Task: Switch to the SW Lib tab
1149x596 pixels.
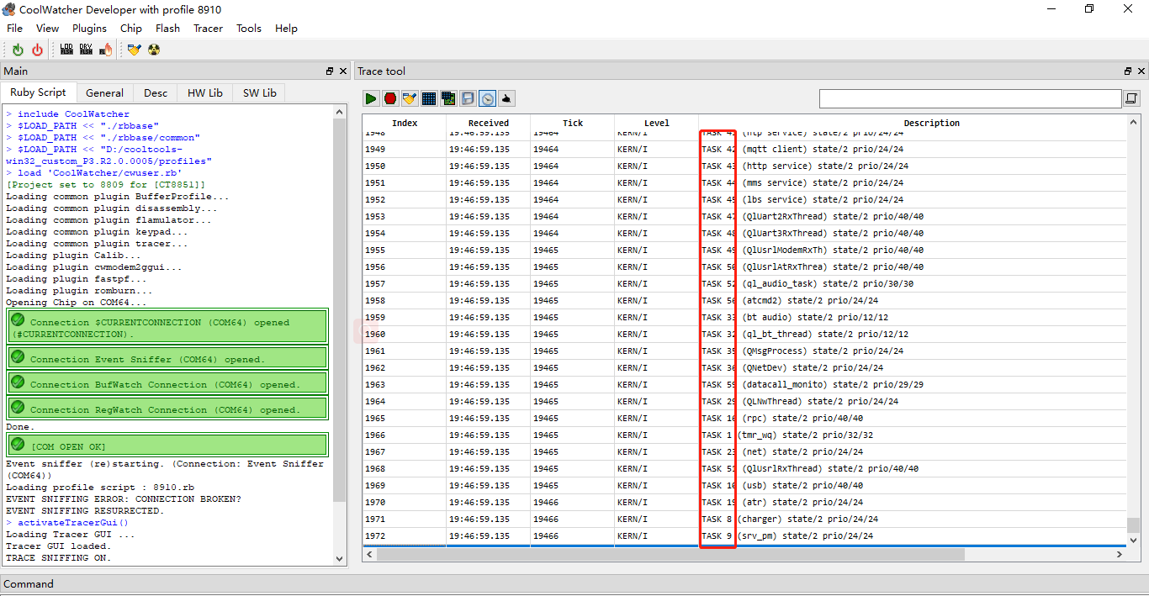Action: click(x=260, y=93)
